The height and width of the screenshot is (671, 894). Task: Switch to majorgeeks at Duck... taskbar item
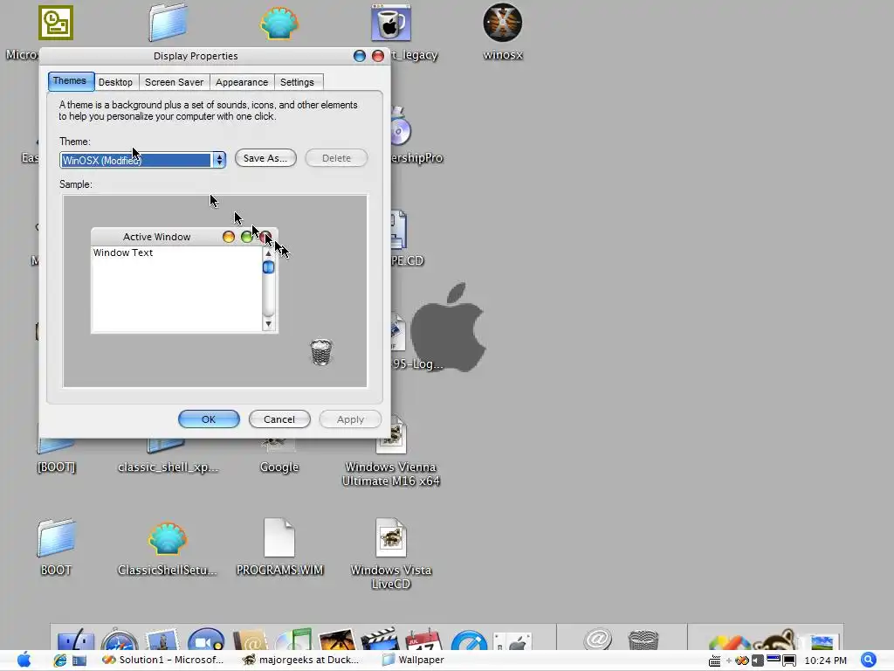(x=300, y=660)
